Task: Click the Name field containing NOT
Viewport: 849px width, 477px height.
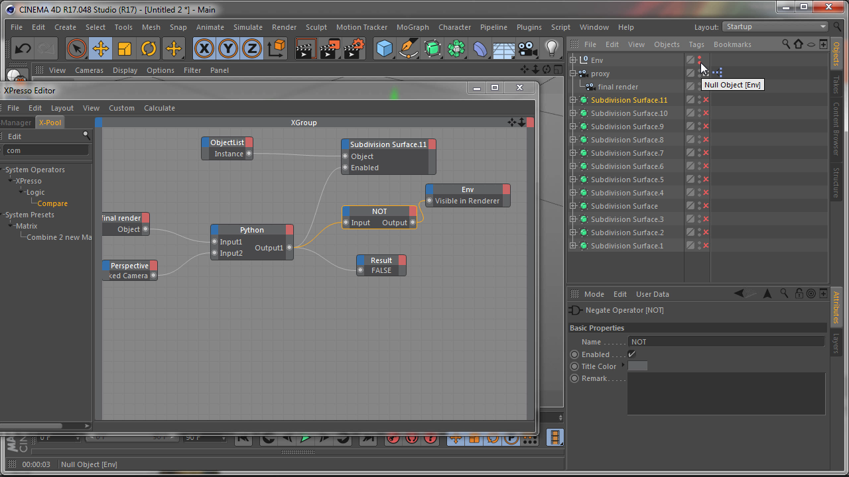Action: click(728, 342)
